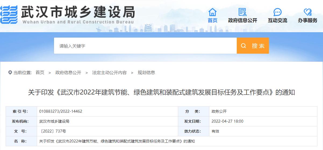Click the orange 搜索 button

253,46
